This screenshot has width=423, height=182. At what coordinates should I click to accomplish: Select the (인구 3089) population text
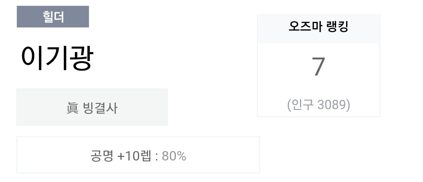click(x=318, y=105)
